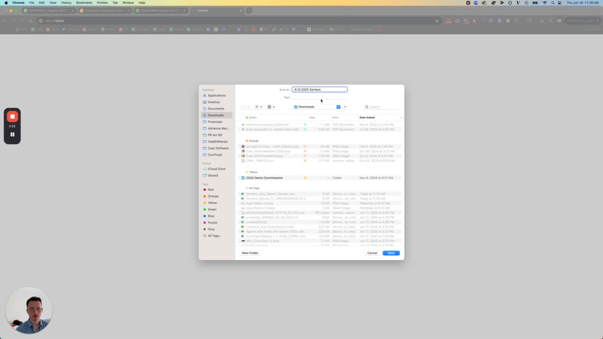This screenshot has height=339, width=603.
Task: Click the Save As filename field
Action: [x=319, y=89]
